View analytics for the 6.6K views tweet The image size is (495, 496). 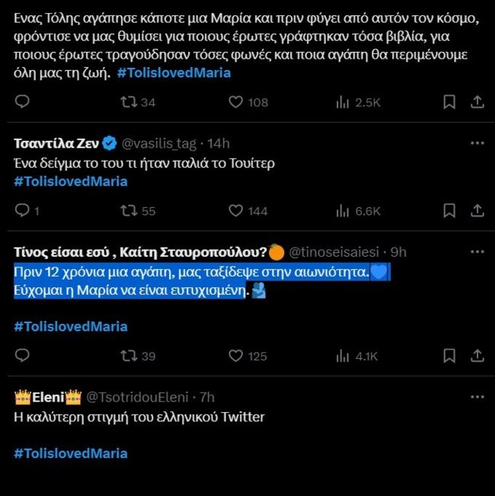tap(343, 210)
